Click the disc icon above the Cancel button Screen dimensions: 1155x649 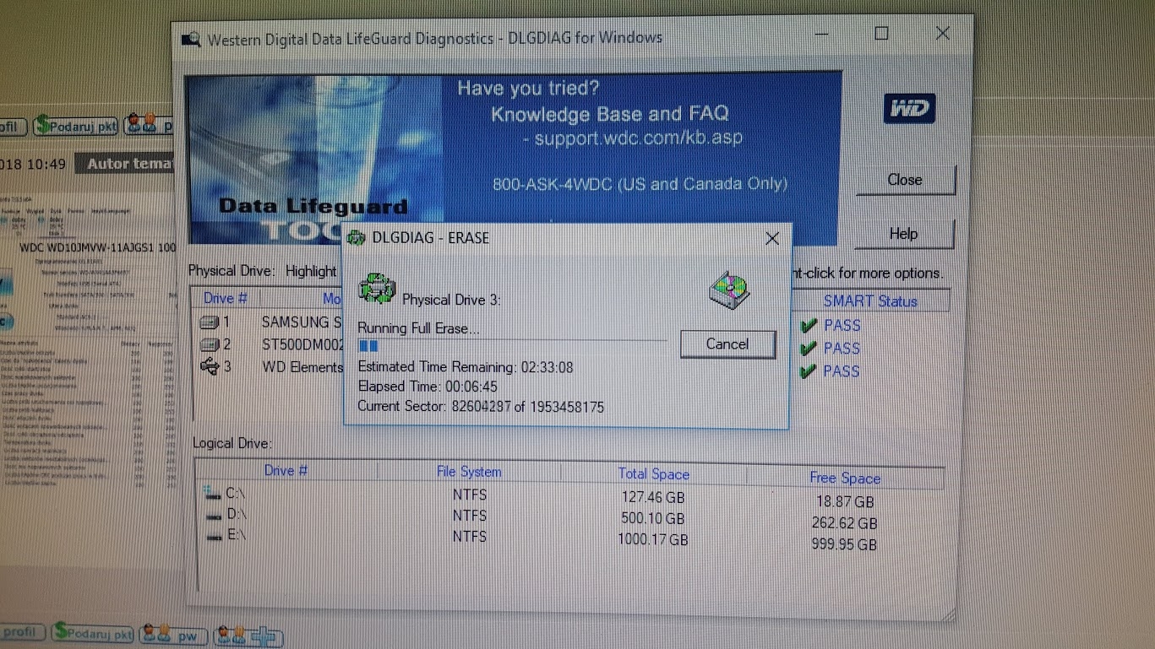[729, 290]
